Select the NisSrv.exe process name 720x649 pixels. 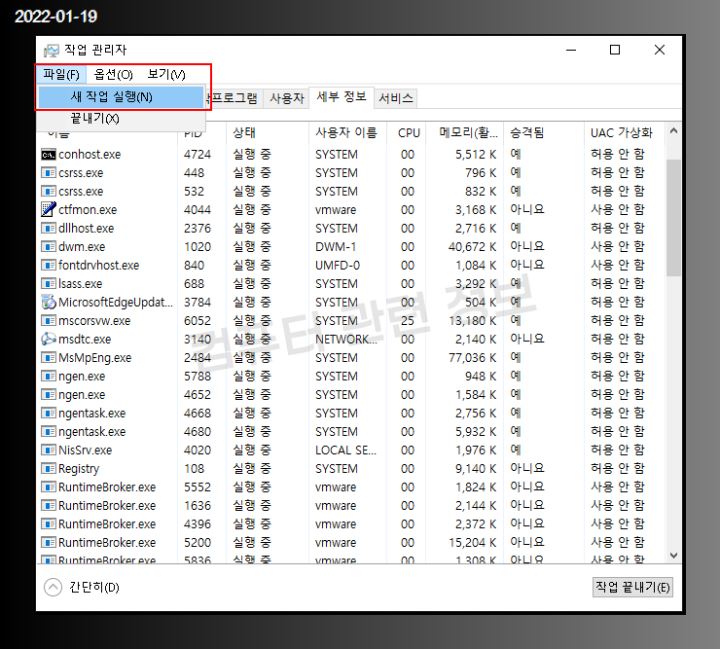86,451
